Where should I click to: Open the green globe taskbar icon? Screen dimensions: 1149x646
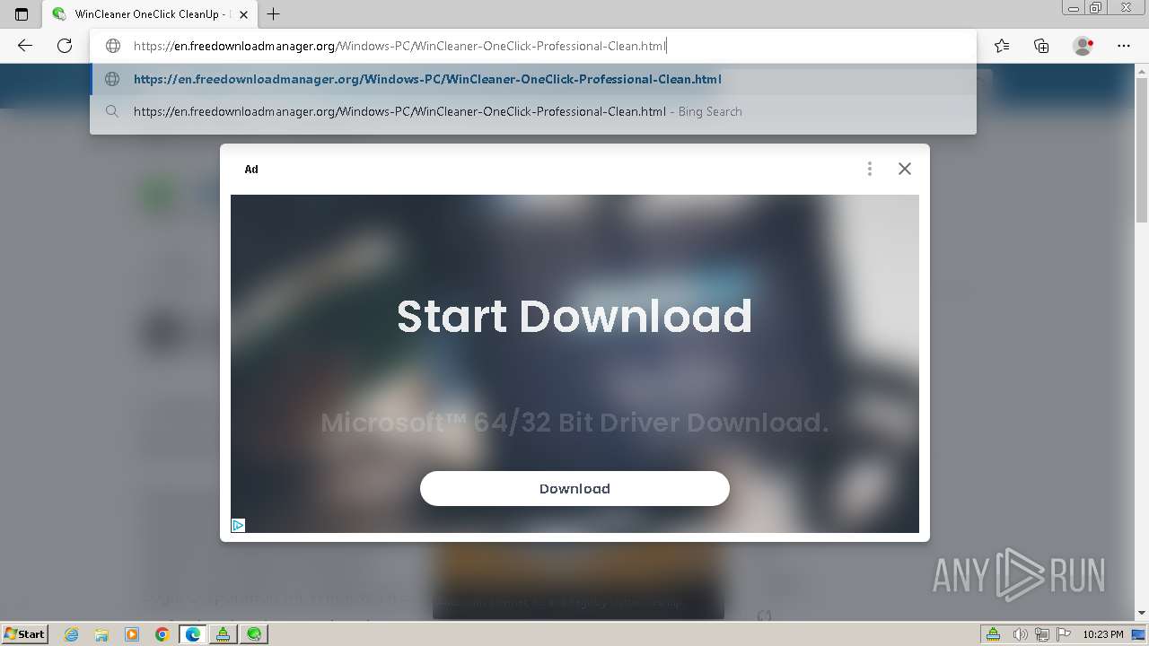(254, 634)
